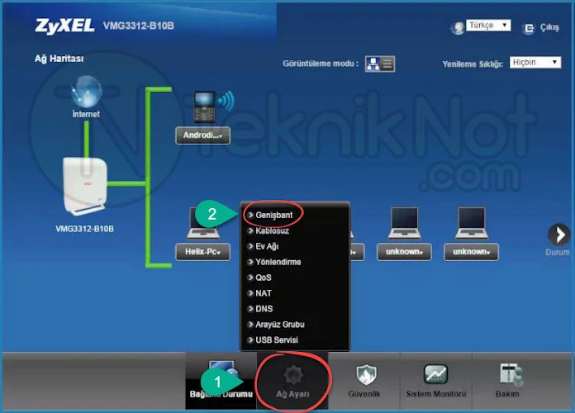Select QoS from the menu

tap(264, 278)
